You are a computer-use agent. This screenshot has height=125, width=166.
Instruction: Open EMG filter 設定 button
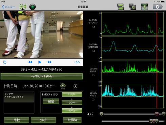point(51,101)
